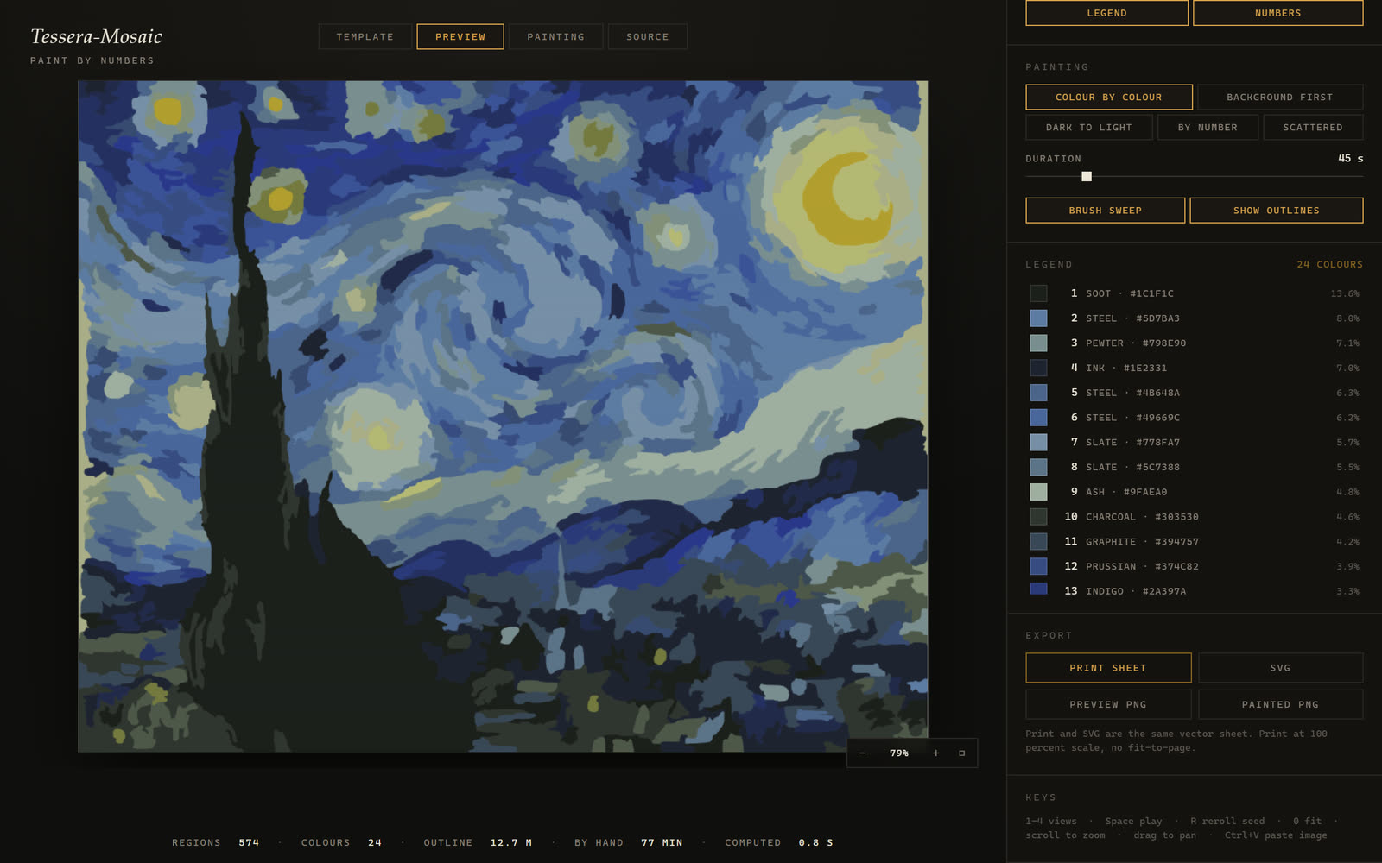Toggle the Brush Sweep option

[1105, 211]
